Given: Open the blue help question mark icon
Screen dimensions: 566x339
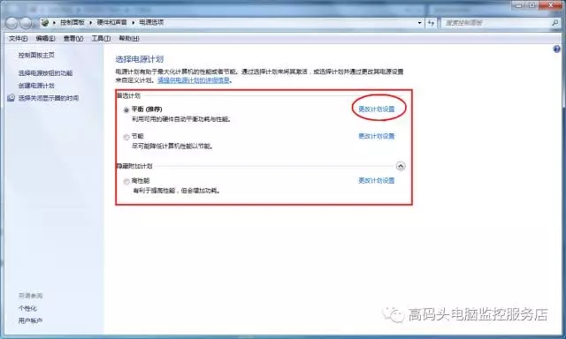Looking at the screenshot, I should click(556, 49).
